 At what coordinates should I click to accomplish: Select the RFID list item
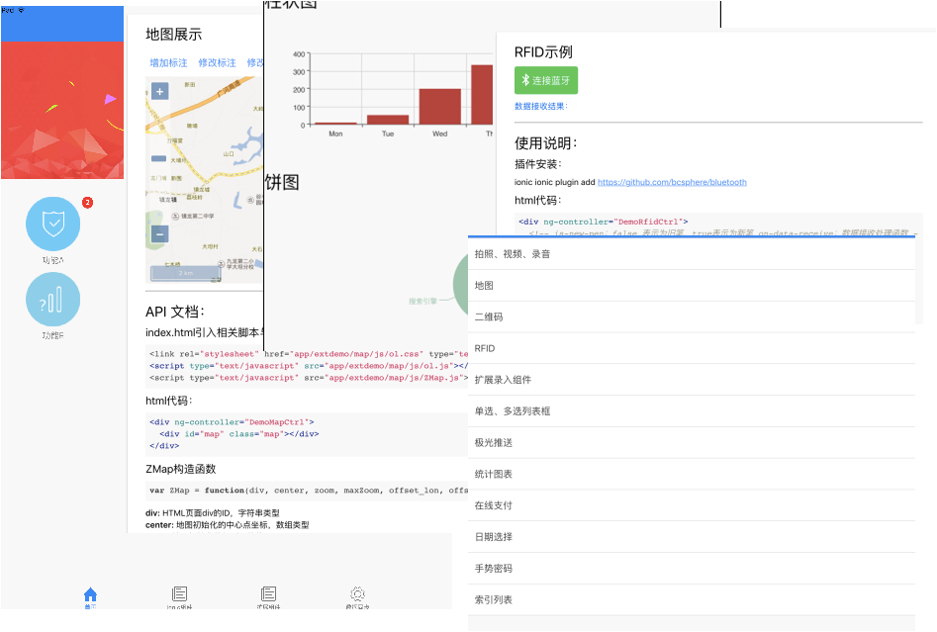[485, 348]
